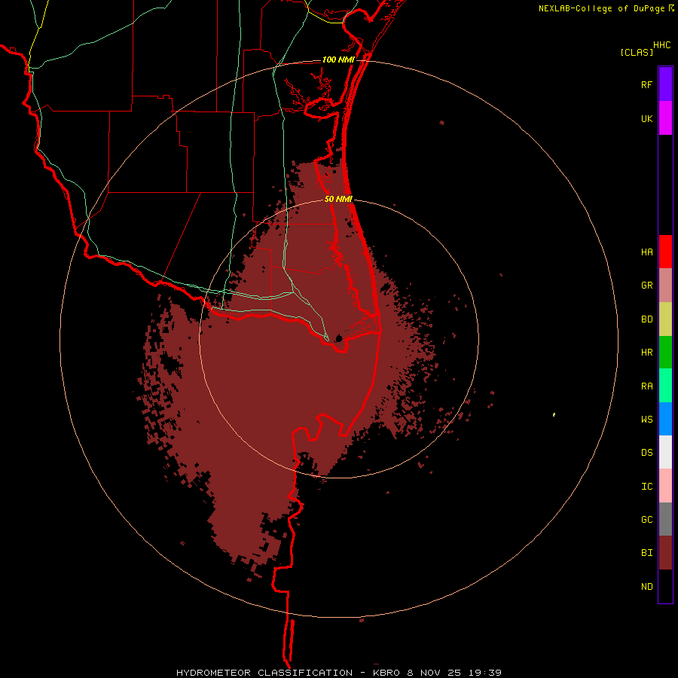Click 'HYDROMETEOR CLASSIFICATION' title text

coord(264,673)
